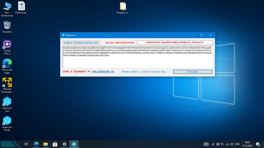The image size is (264, 148).
Task: Click the Autocom app icon in taskbar
Action: [74, 144]
